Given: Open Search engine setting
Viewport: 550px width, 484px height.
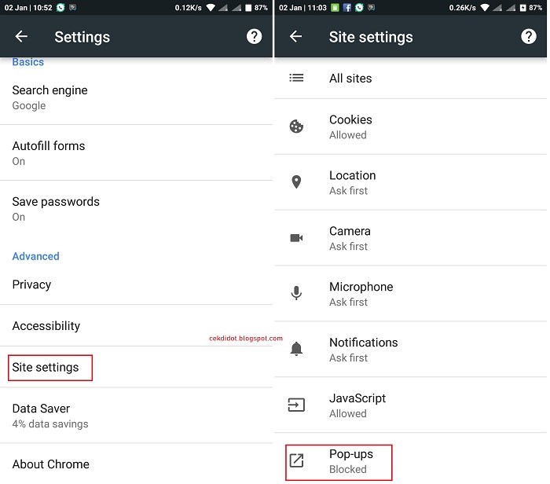Looking at the screenshot, I should (136, 97).
